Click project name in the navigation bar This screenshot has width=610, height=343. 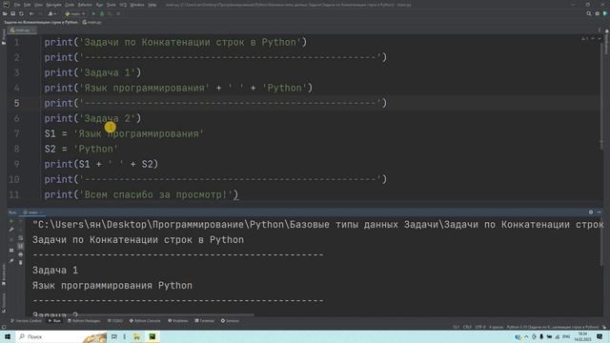coord(41,22)
